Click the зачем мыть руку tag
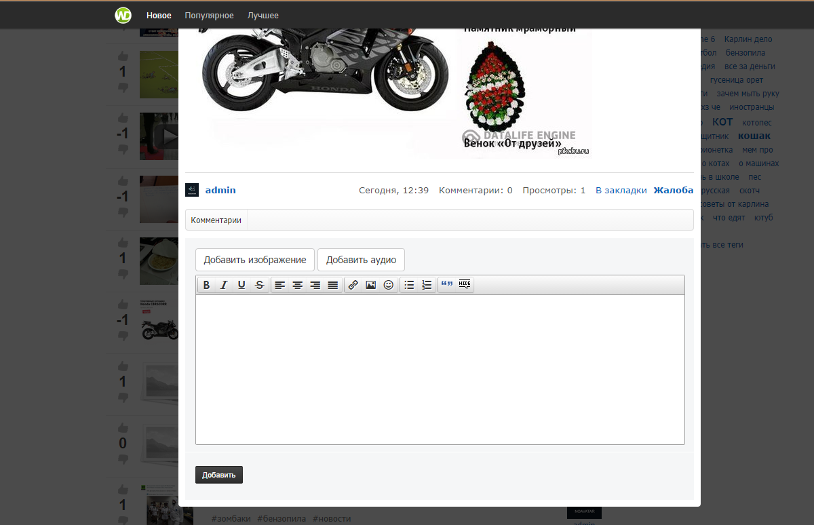Viewport: 814px width, 525px height. 748,94
